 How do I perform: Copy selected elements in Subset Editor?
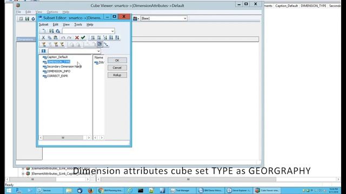(x=50, y=38)
